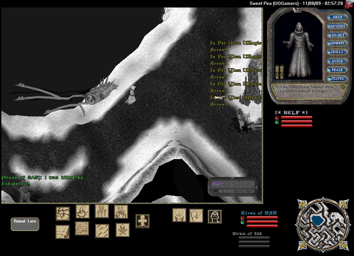
Task: Click the raised hands spell icon
Action: [121, 212]
